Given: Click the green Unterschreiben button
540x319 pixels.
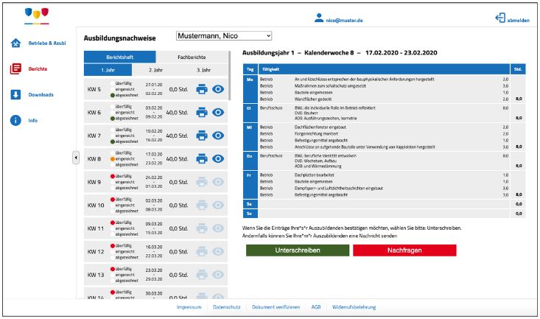Looking at the screenshot, I should pyautogui.click(x=298, y=250).
